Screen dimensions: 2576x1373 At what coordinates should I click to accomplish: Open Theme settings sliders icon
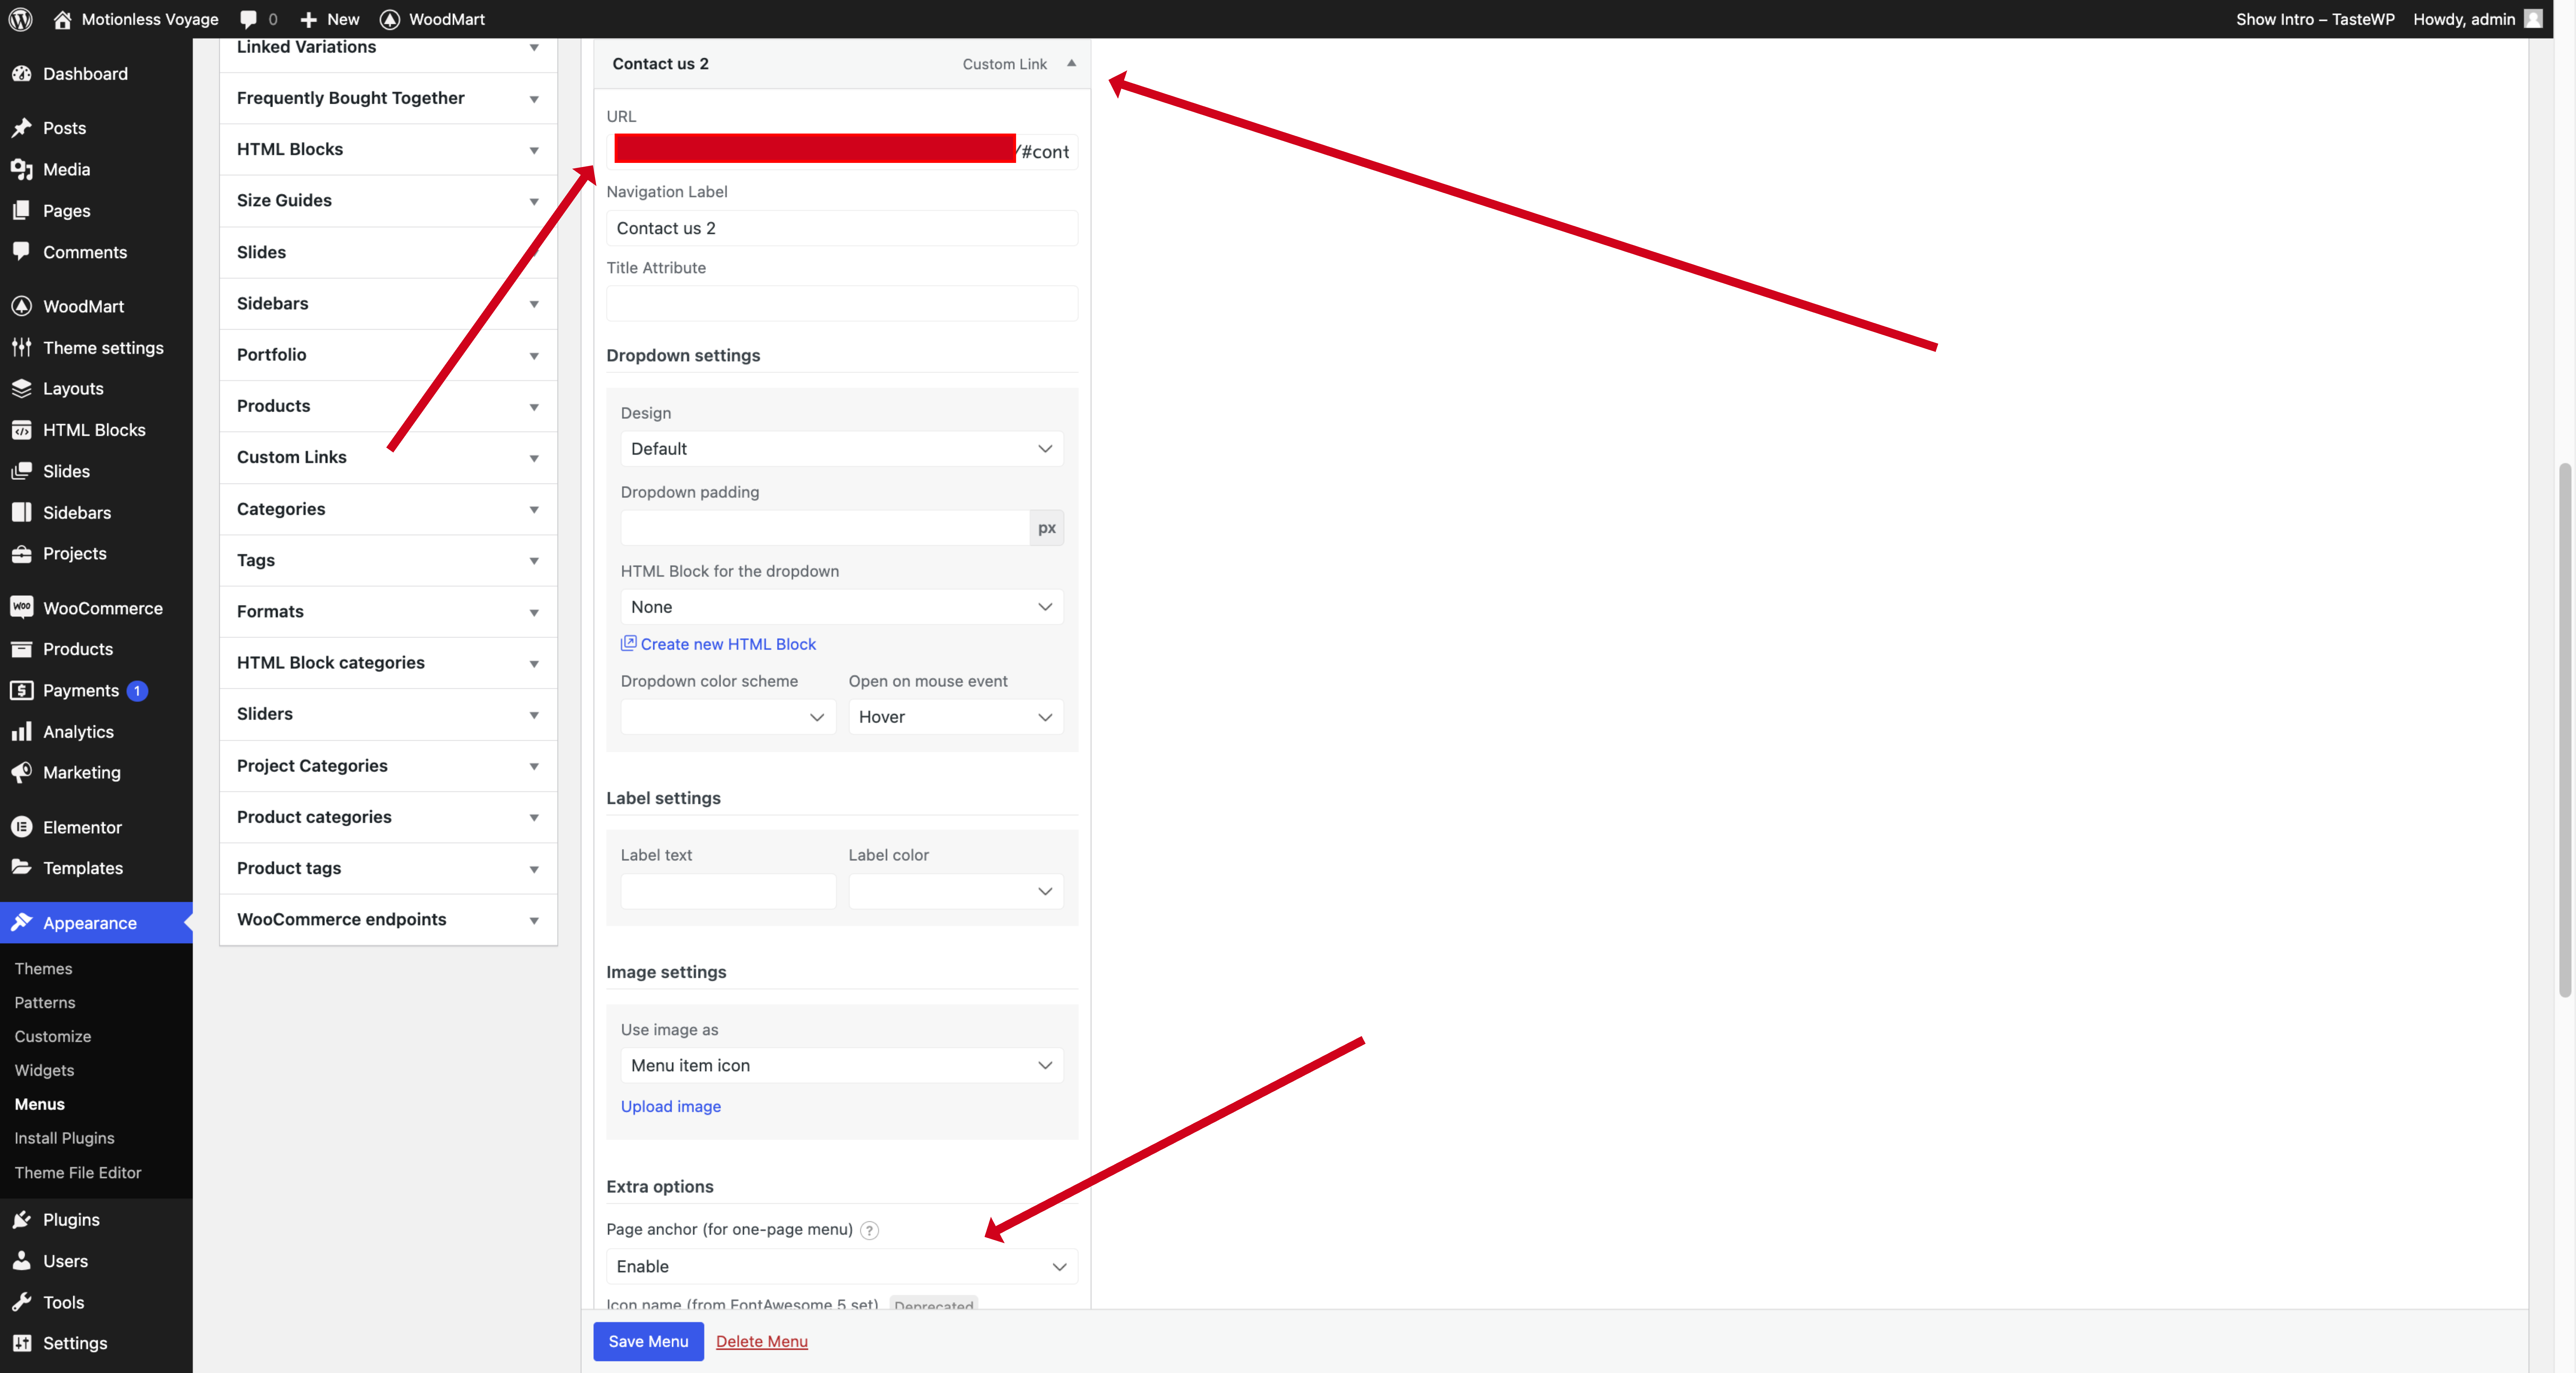[22, 348]
